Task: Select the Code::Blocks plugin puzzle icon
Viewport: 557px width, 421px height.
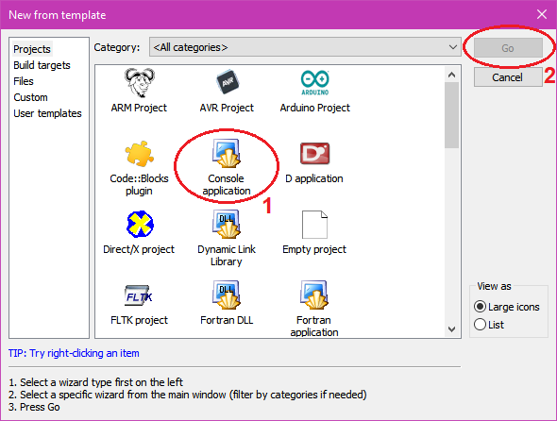Action: click(140, 154)
